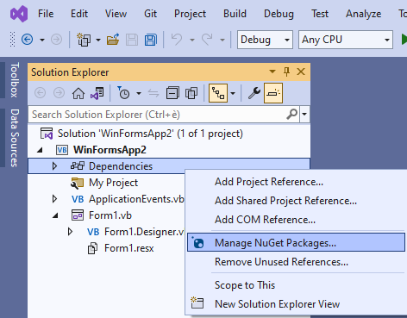Collapse All items in Solution Explorer

point(172,93)
